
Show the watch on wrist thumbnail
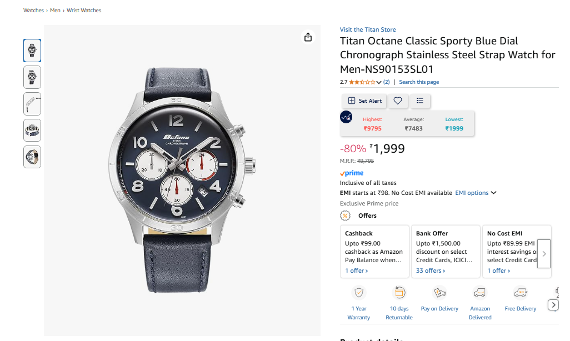32,157
